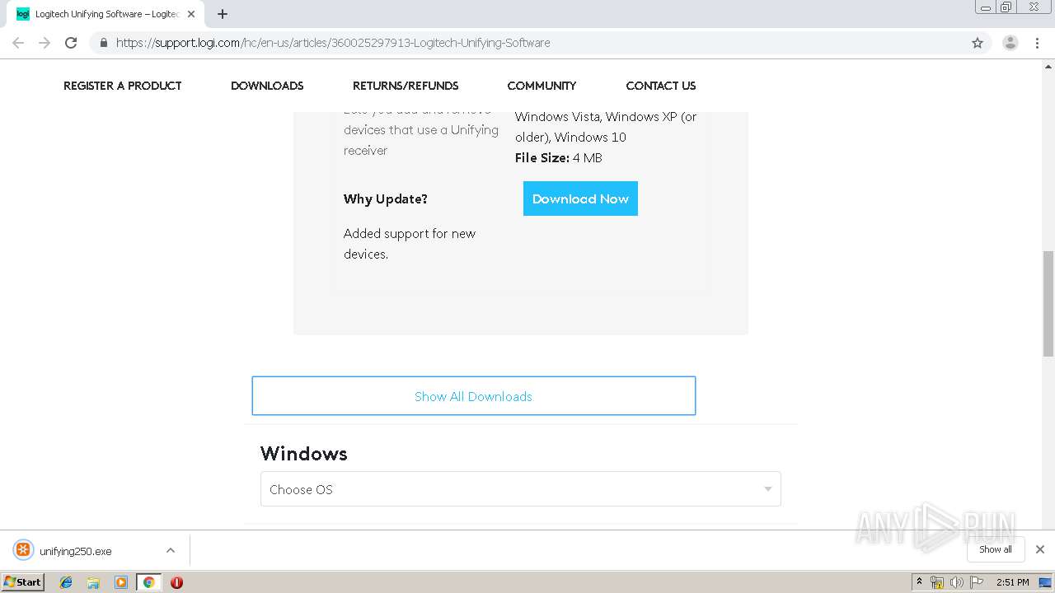Viewport: 1055px width, 593px height.
Task: Open the Windows Start menu
Action: click(x=23, y=582)
